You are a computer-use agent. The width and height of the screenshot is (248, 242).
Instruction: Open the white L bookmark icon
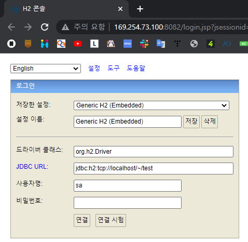[94, 44]
